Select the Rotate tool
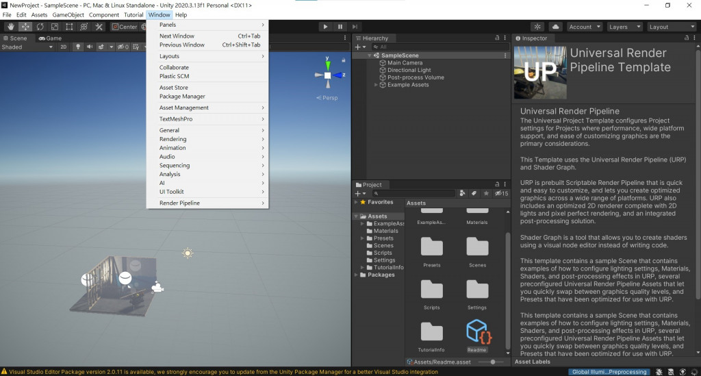The width and height of the screenshot is (701, 376). (40, 27)
